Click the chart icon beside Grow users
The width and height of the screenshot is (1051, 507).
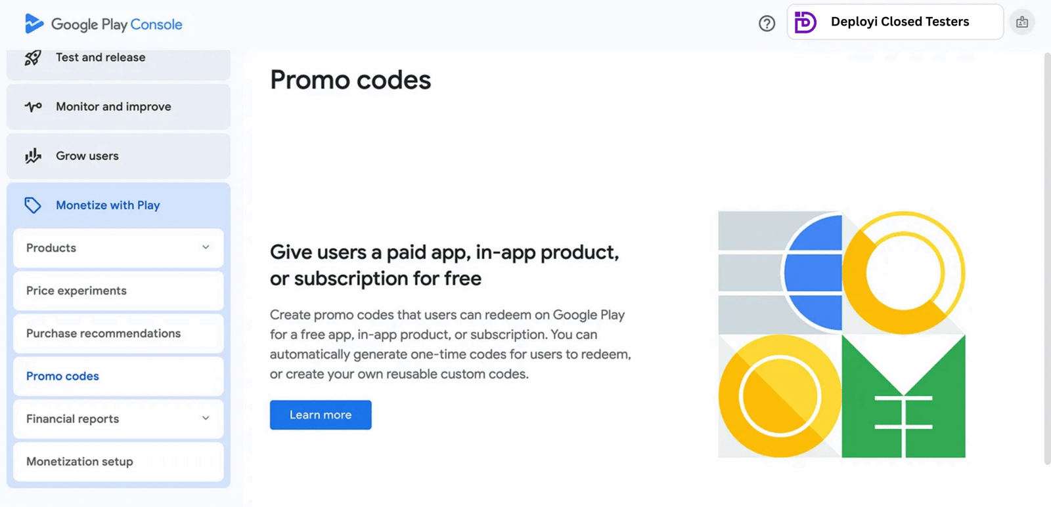[33, 156]
